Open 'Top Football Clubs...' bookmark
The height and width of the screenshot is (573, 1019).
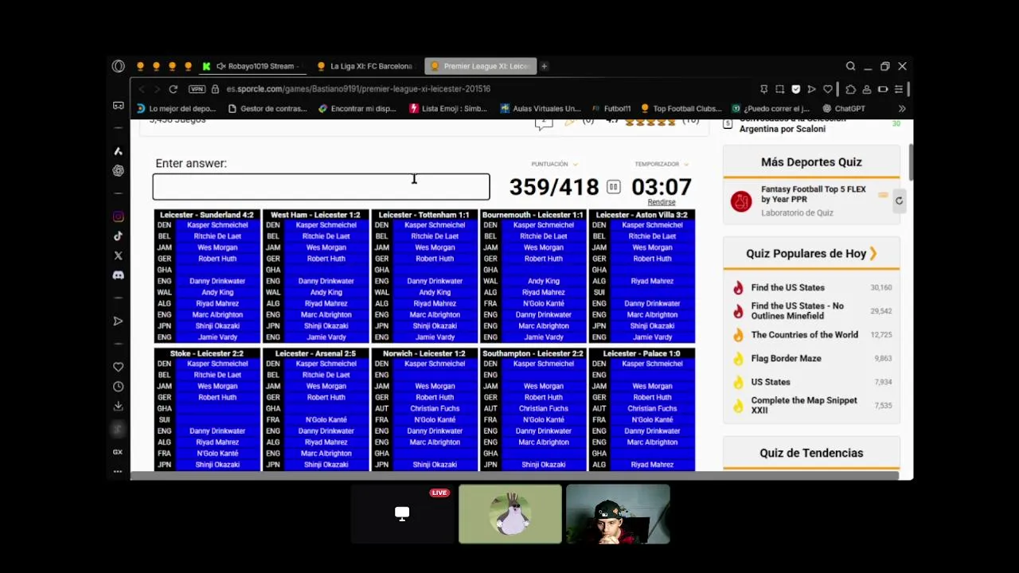pyautogui.click(x=681, y=108)
